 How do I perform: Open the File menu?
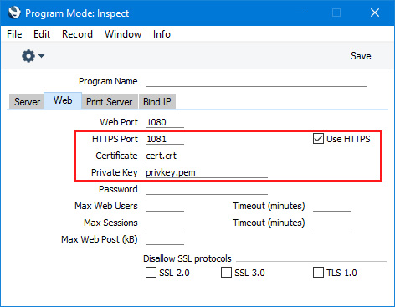pyautogui.click(x=14, y=34)
